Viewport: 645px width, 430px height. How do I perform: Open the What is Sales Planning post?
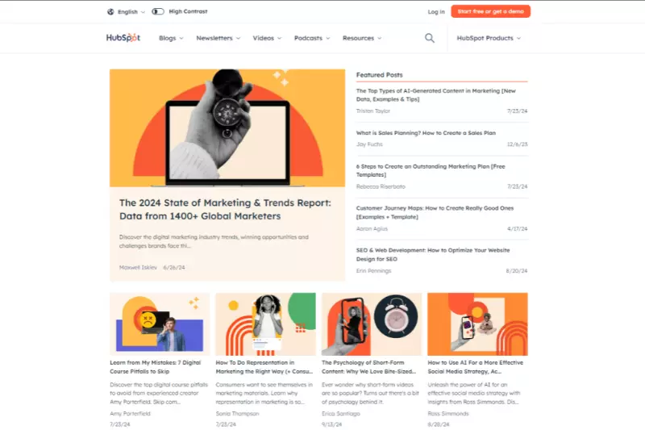coord(426,133)
